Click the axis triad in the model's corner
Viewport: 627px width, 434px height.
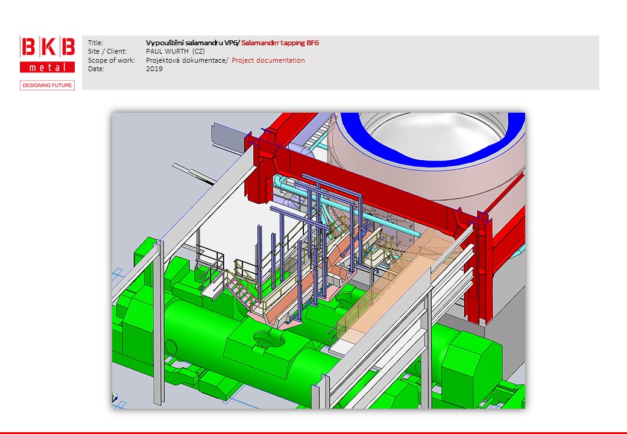115,398
